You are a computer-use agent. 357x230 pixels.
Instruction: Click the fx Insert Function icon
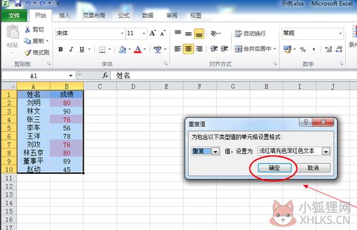[105, 76]
